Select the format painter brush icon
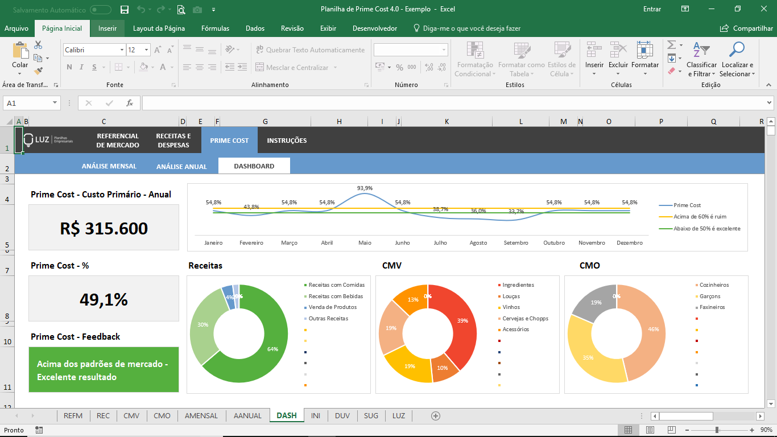This screenshot has height=437, width=777. tap(38, 71)
